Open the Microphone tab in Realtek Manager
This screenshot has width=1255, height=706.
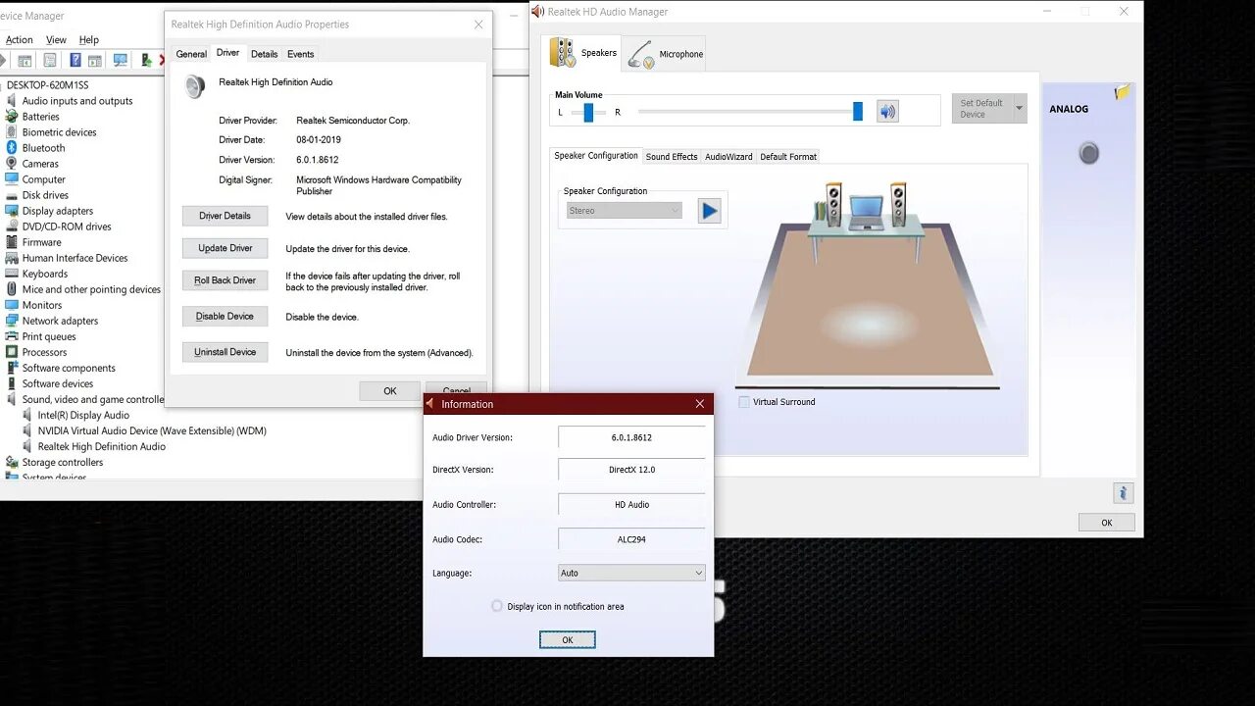[666, 54]
